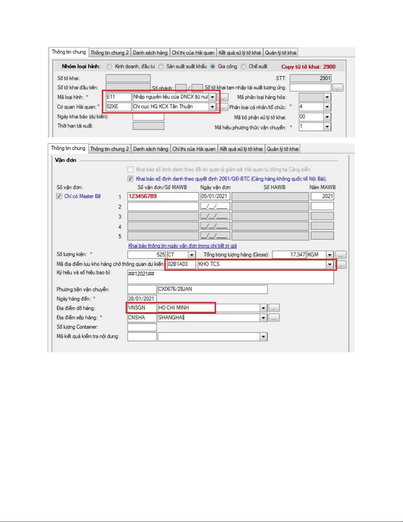Open the Phân loại cá nhân/tổ chức dropdown

tap(327, 107)
